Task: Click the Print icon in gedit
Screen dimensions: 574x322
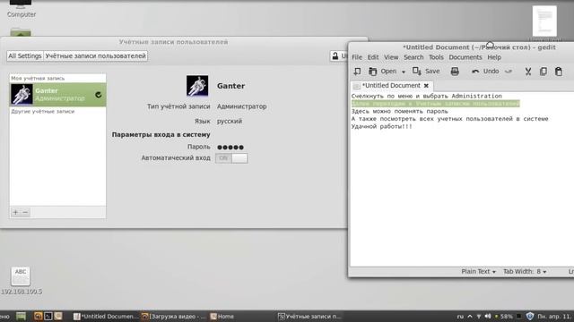Action: [455, 72]
